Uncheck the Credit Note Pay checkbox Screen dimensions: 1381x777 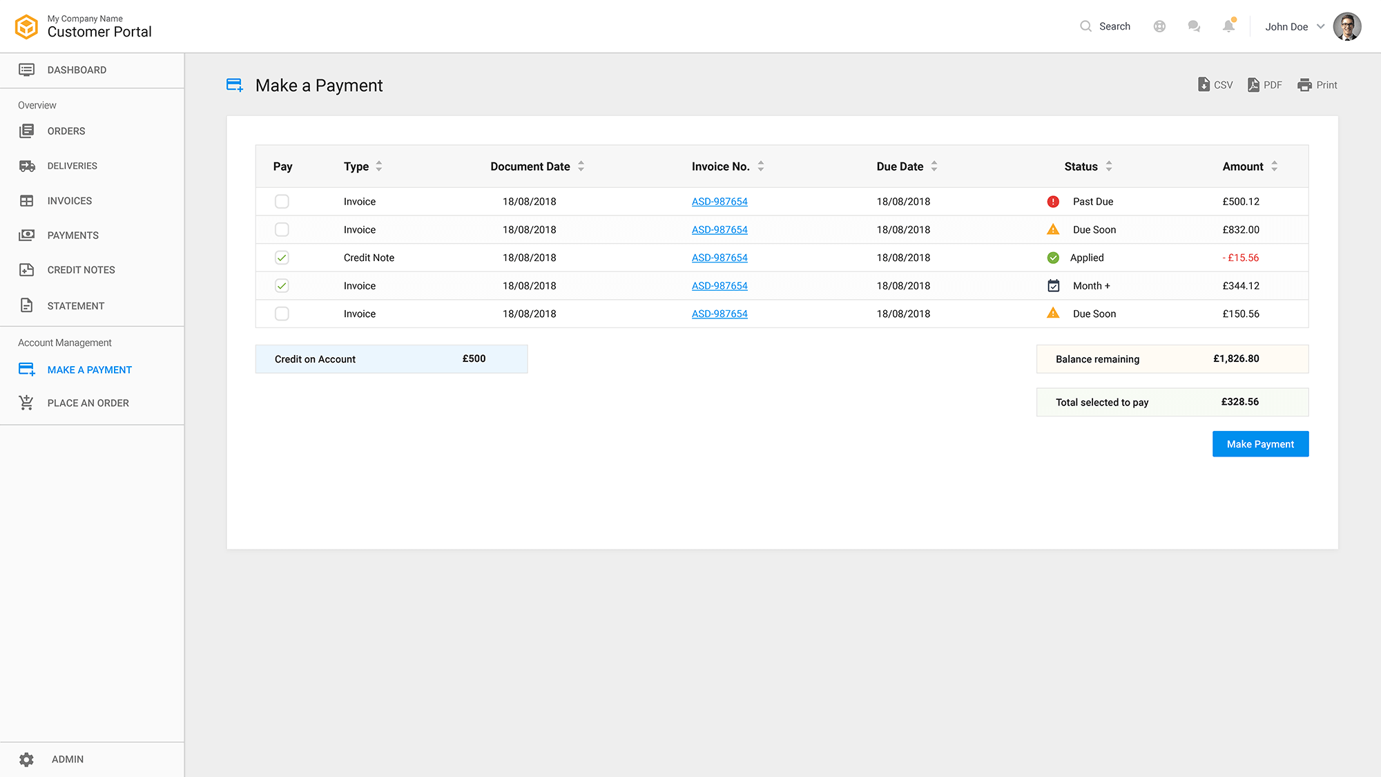[x=282, y=258]
